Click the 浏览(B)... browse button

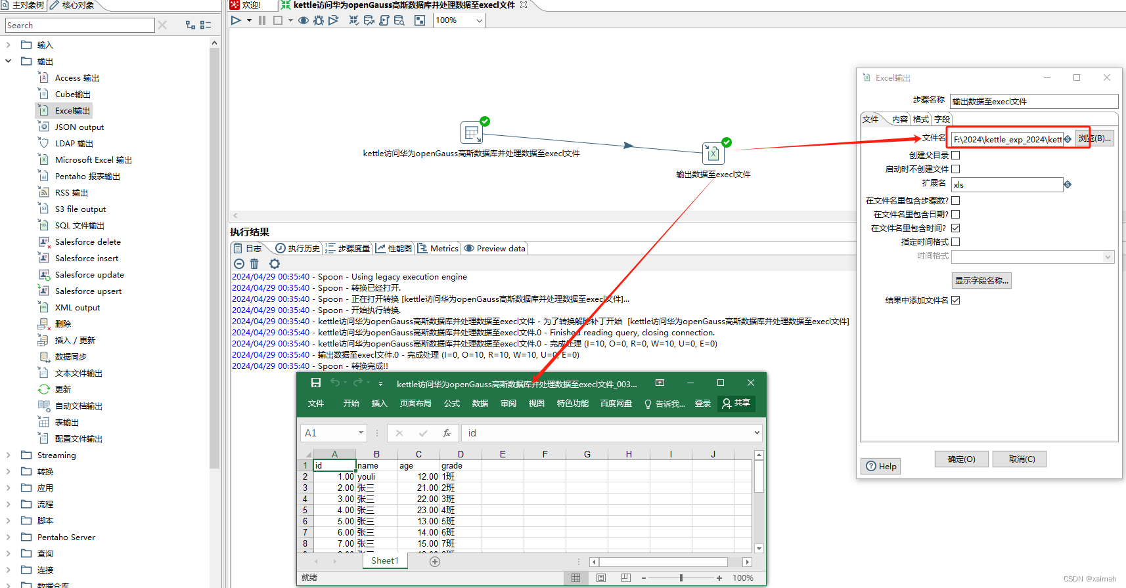point(1094,139)
